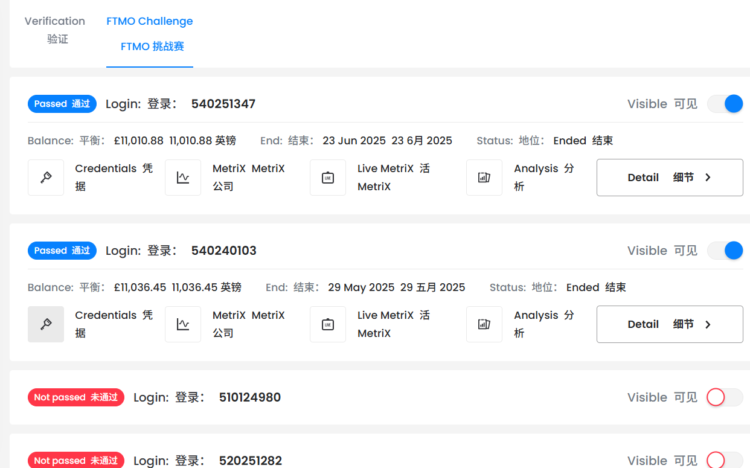Click Passed badge for login 540240103
This screenshot has width=750, height=468.
coord(62,251)
